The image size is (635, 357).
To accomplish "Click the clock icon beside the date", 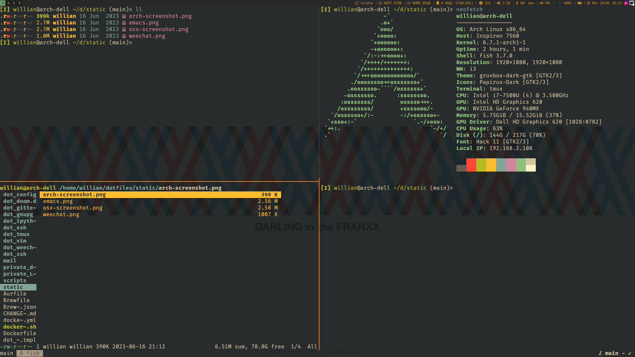I will coord(588,3).
